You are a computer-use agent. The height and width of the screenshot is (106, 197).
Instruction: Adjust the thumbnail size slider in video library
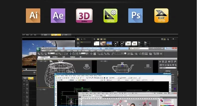tap(173, 39)
